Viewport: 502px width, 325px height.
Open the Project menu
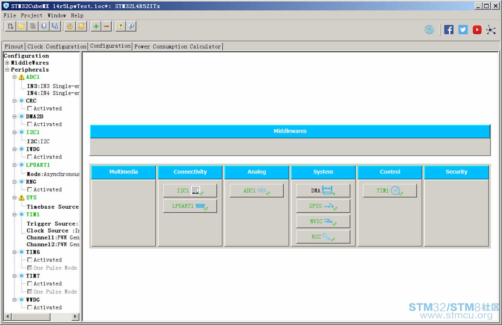(31, 15)
